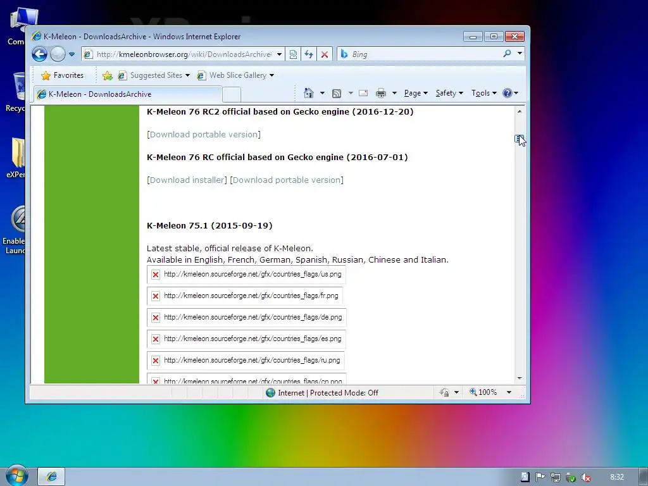Click the Recycle Bin desktop icon
Screen dimensions: 648x486
coord(16,92)
